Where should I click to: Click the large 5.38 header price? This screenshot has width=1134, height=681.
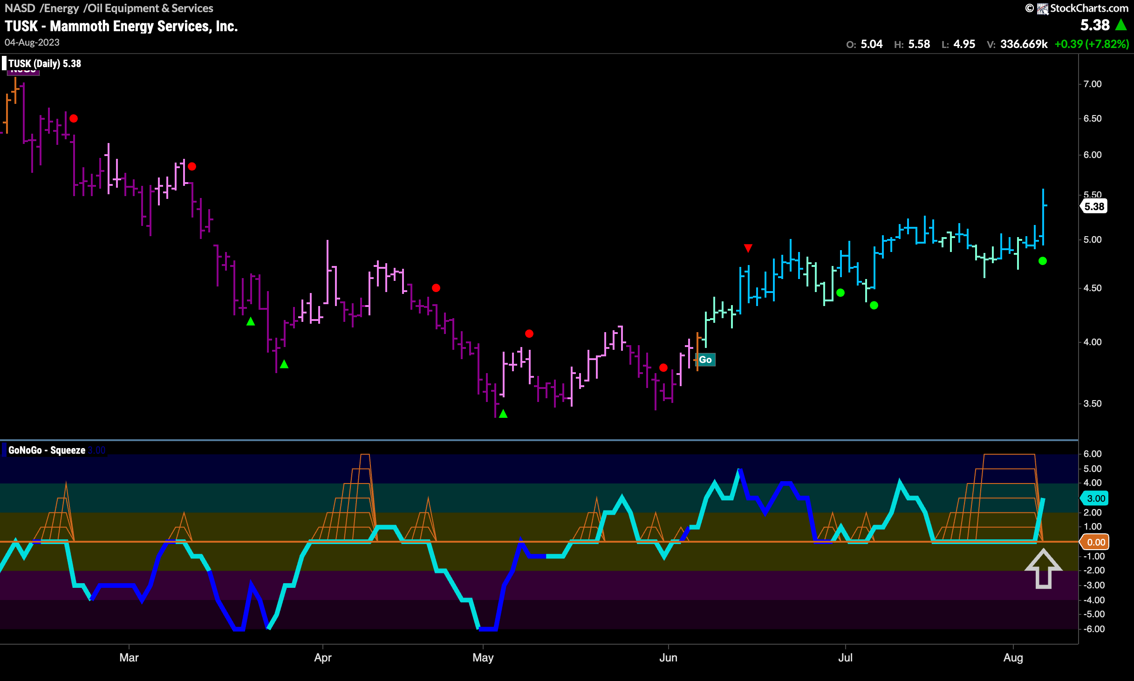point(1095,25)
